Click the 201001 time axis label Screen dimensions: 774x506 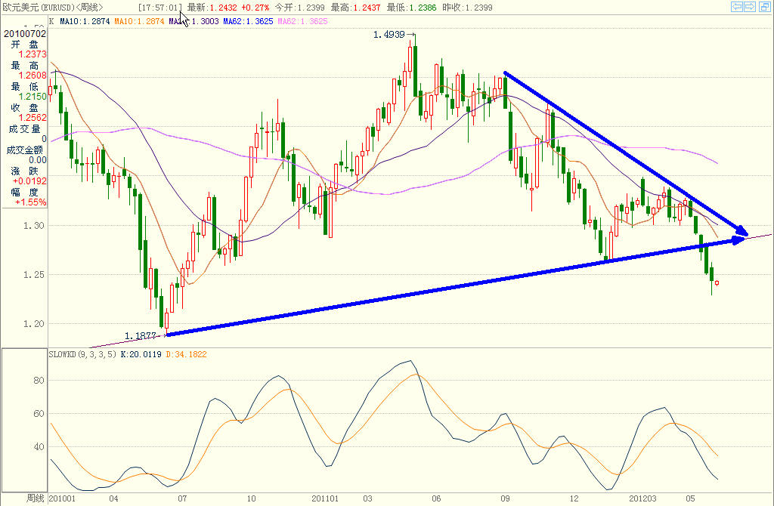coord(62,498)
